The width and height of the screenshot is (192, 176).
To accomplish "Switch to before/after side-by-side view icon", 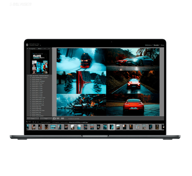I will (58, 119).
